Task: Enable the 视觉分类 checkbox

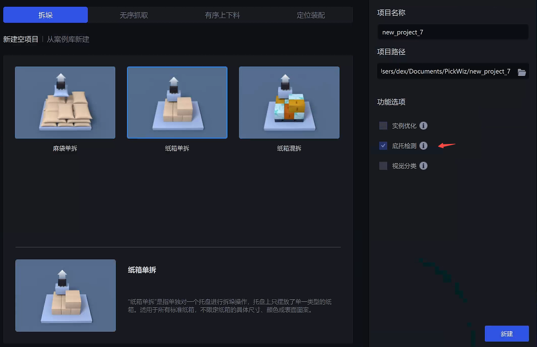Action: 383,166
